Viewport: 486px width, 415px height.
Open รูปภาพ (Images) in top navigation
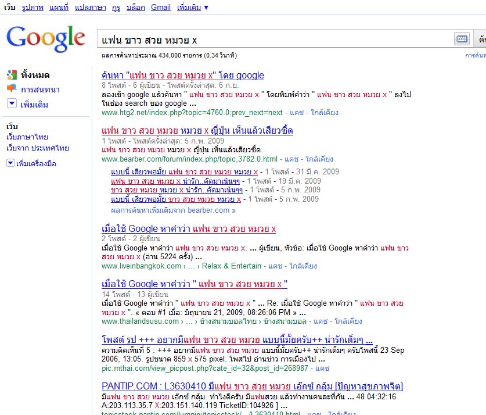(33, 7)
